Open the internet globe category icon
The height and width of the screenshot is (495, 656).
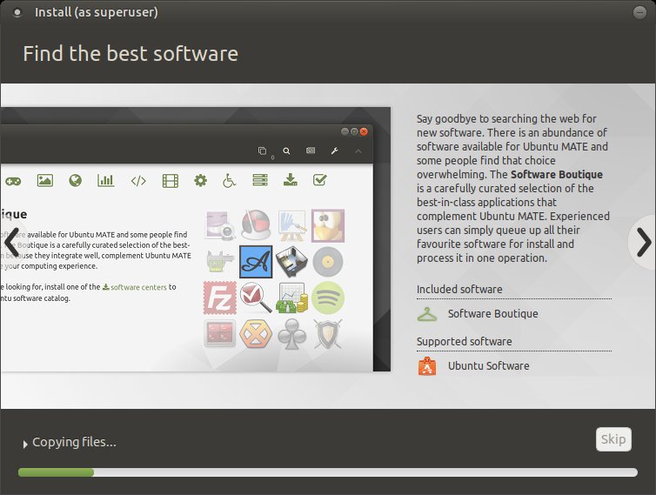coord(76,180)
